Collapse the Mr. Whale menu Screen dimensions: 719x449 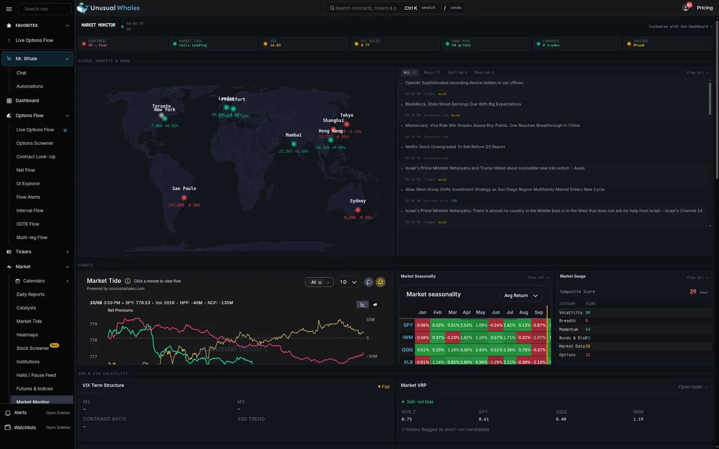click(67, 58)
